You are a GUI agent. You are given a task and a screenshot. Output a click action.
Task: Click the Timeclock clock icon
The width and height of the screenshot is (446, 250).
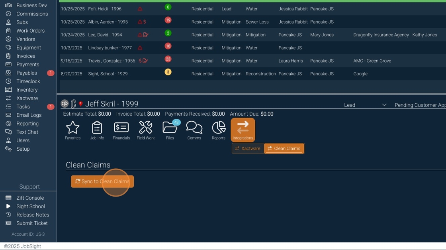click(x=8, y=81)
